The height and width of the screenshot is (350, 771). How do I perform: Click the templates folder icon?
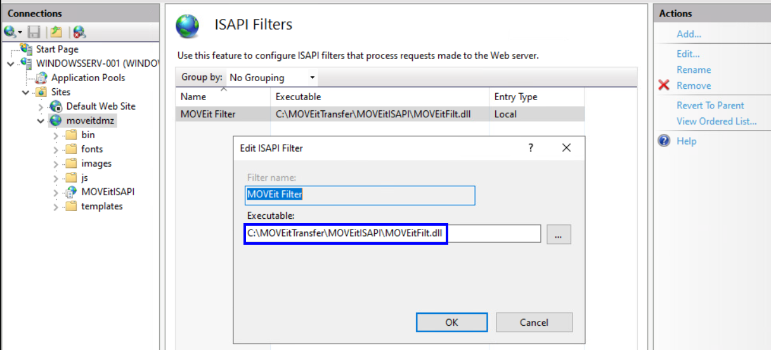[70, 206]
